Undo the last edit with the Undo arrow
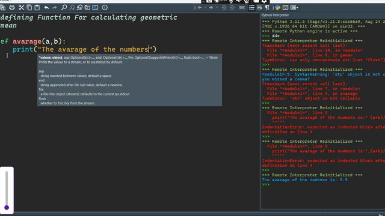The height and width of the screenshot is (216, 385). [46, 8]
